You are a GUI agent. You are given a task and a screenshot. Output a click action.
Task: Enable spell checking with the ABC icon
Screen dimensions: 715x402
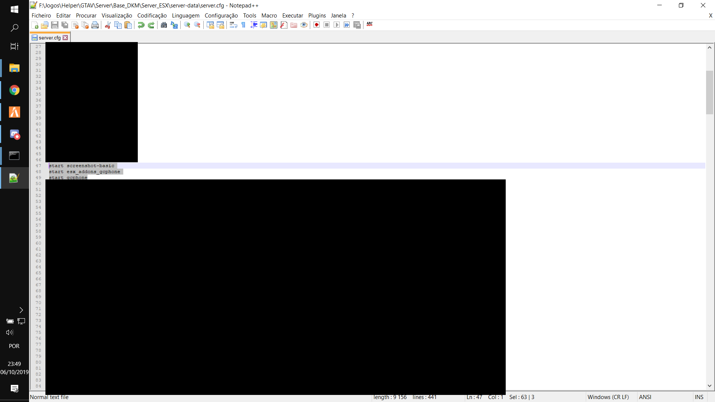(x=369, y=25)
